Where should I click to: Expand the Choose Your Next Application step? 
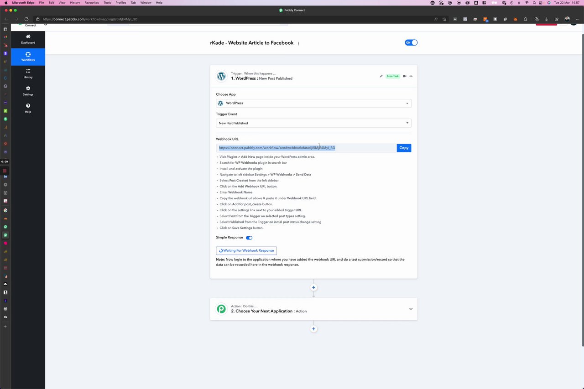411,309
